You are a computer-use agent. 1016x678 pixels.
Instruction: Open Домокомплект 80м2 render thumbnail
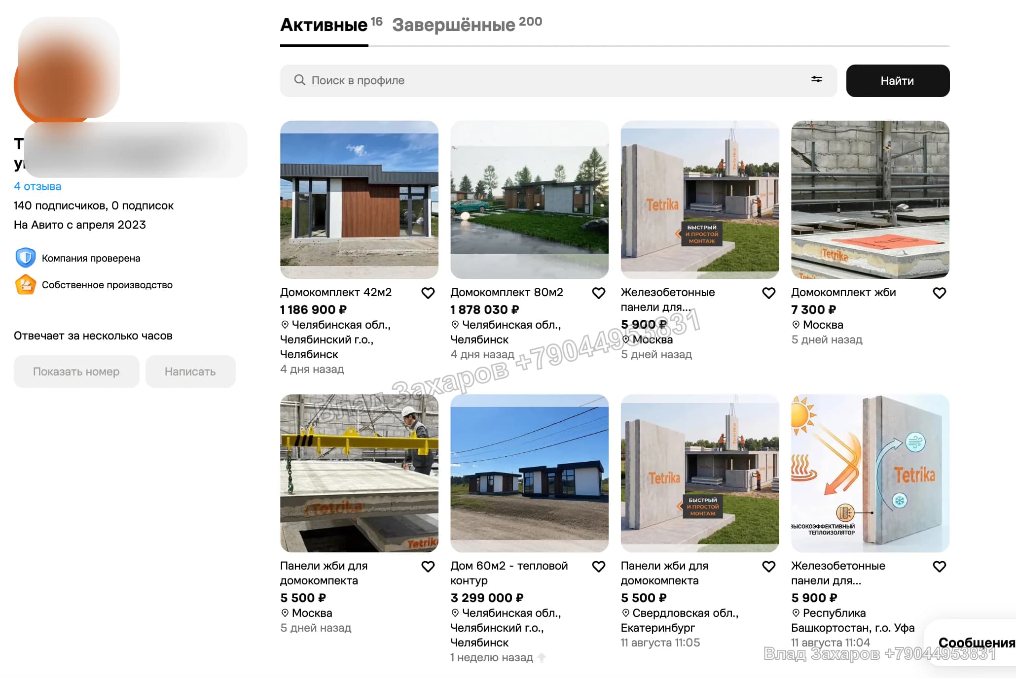pos(530,200)
